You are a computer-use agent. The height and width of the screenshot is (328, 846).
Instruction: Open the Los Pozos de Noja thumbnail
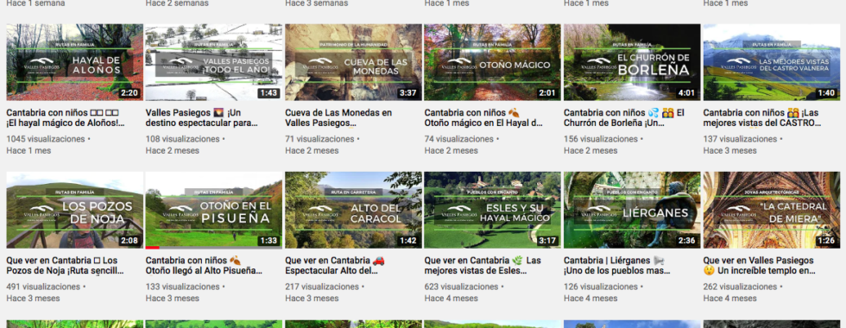pyautogui.click(x=74, y=210)
